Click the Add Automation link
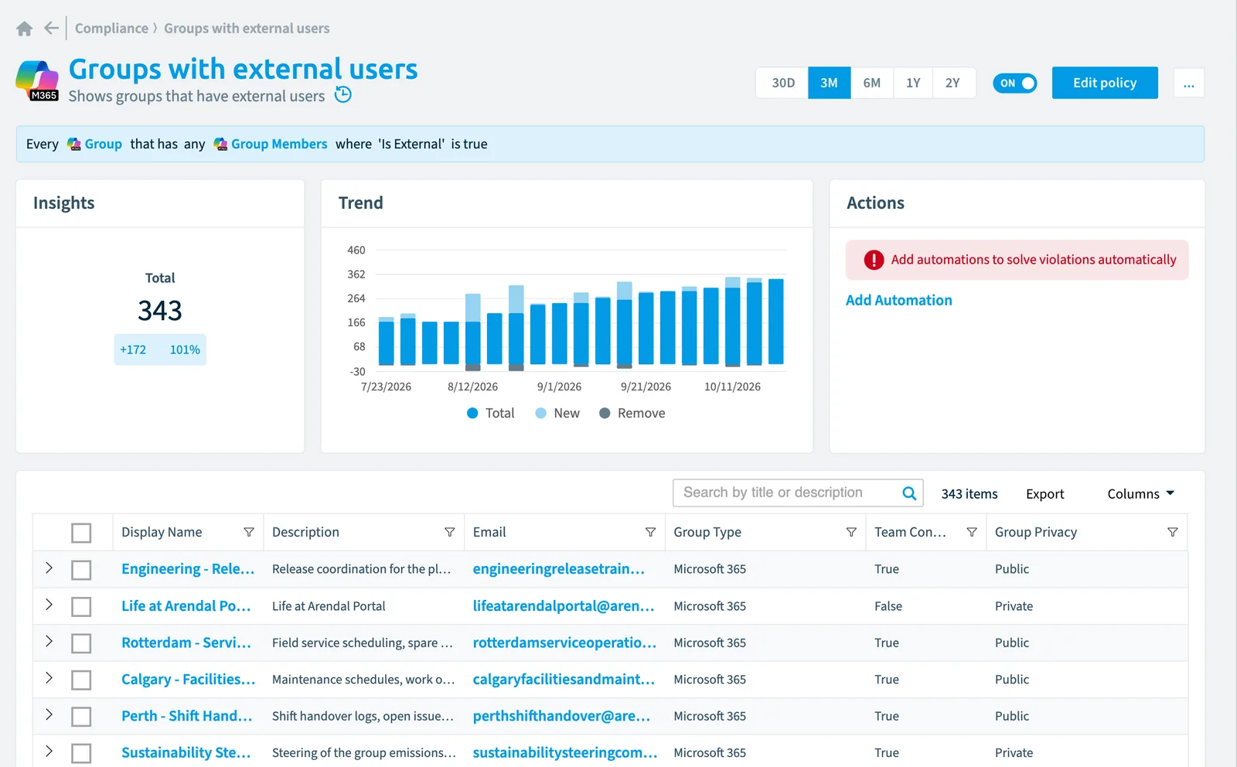Image resolution: width=1237 pixels, height=767 pixels. coord(898,300)
